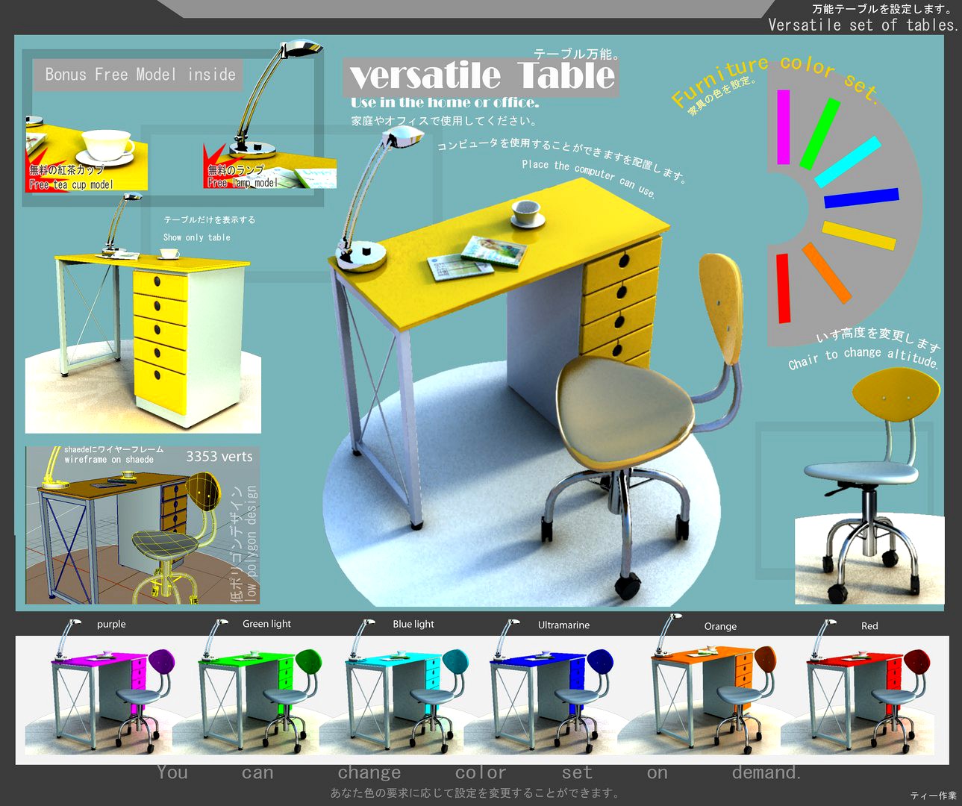This screenshot has height=806, width=962.
Task: Click the 'Show only table' caption
Action: pos(197,237)
